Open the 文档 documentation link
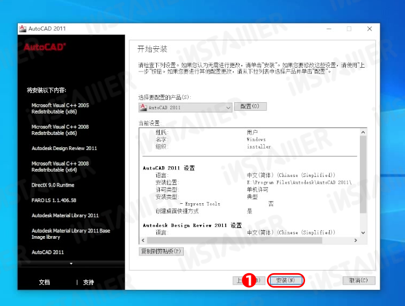 click(x=45, y=282)
